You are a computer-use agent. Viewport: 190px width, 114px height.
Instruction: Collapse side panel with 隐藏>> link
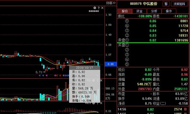coord(111,3)
